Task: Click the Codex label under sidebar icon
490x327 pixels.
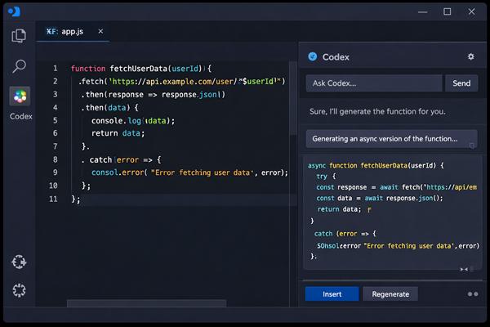Action: click(20, 116)
